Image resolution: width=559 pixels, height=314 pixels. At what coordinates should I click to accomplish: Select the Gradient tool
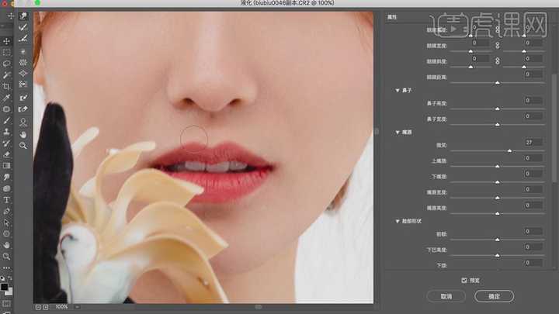6,166
